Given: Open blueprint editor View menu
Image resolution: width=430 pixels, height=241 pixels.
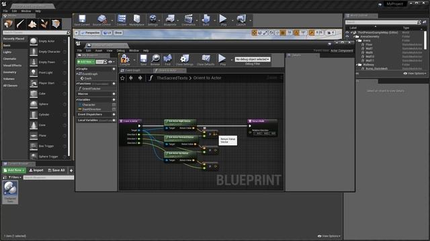Looking at the screenshot, I should click(x=110, y=51).
